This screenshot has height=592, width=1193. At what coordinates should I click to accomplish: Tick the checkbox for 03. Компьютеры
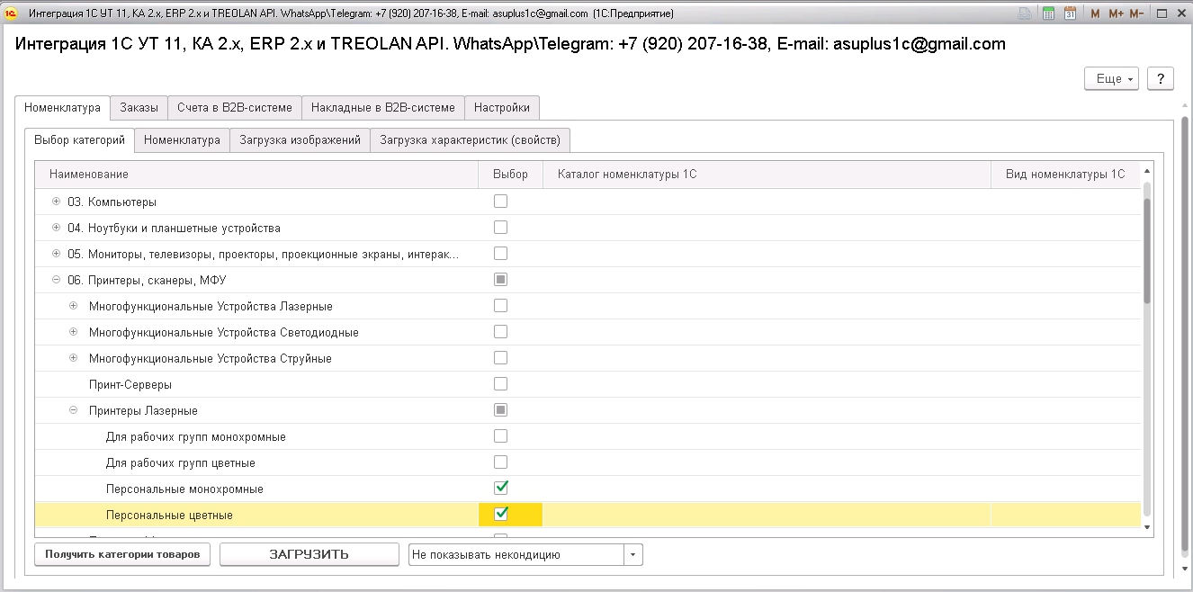point(500,201)
